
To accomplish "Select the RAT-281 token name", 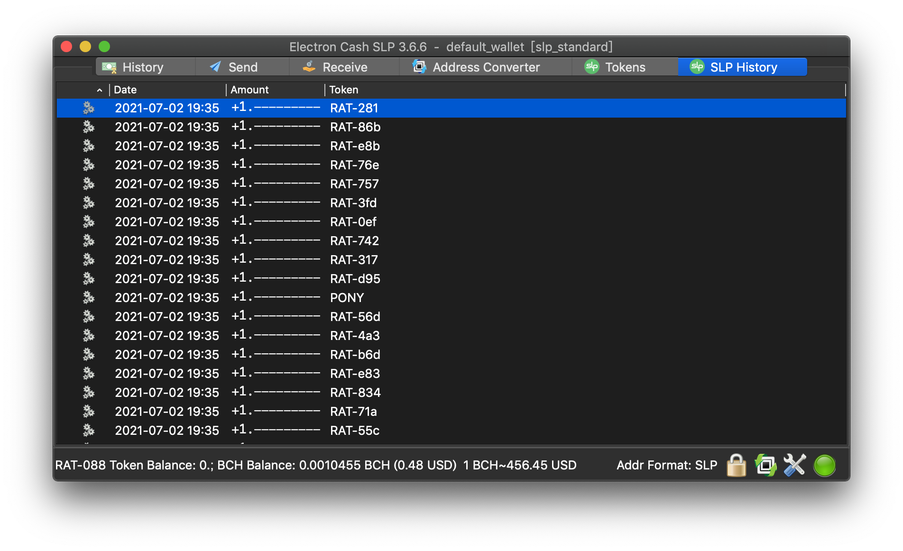I will click(x=354, y=108).
